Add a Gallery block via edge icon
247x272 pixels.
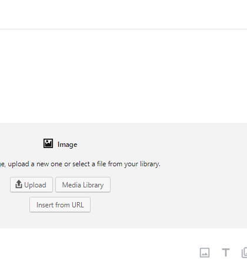tap(244, 253)
